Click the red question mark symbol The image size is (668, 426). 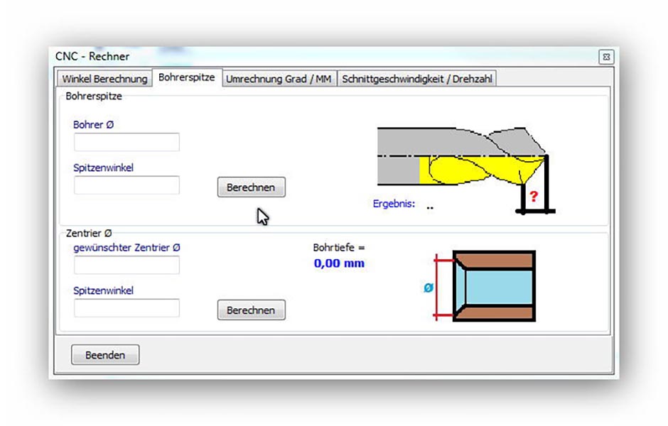[535, 196]
